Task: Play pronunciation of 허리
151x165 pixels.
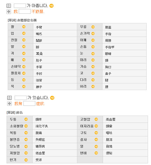Action: (93, 86)
